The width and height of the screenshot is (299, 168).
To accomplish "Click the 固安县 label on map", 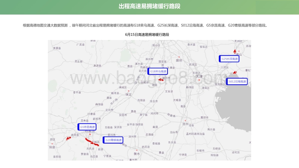I will [162, 62].
